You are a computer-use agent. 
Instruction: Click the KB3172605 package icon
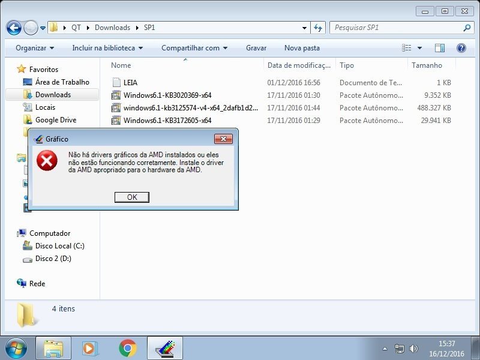[x=116, y=121]
